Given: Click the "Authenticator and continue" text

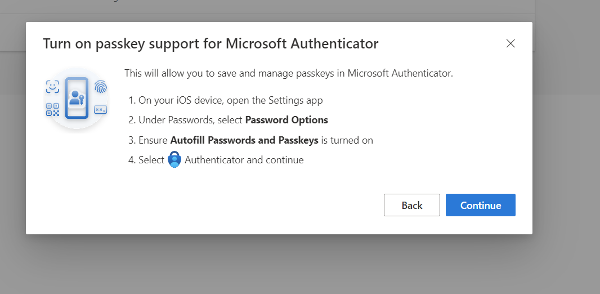Looking at the screenshot, I should [x=244, y=160].
